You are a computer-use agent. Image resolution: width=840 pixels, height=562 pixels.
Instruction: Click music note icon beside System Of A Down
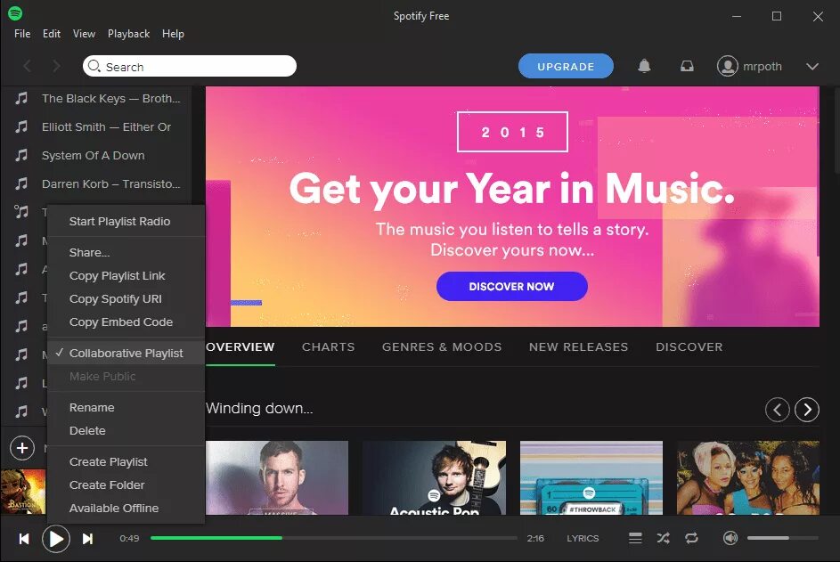pos(21,155)
